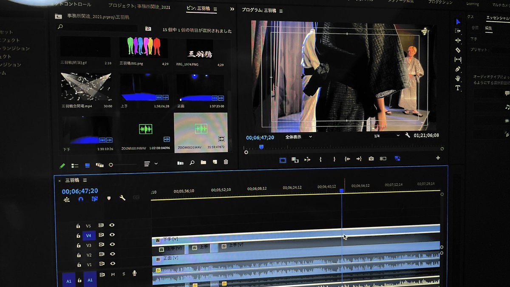This screenshot has width=510, height=287.
Task: Open the Learning workspace tab
Action: coord(473,3)
